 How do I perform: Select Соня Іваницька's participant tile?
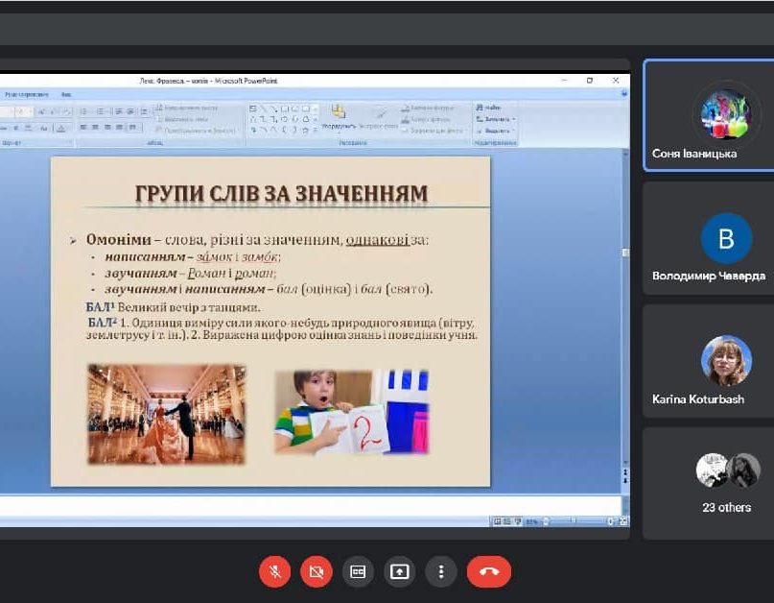tap(708, 115)
